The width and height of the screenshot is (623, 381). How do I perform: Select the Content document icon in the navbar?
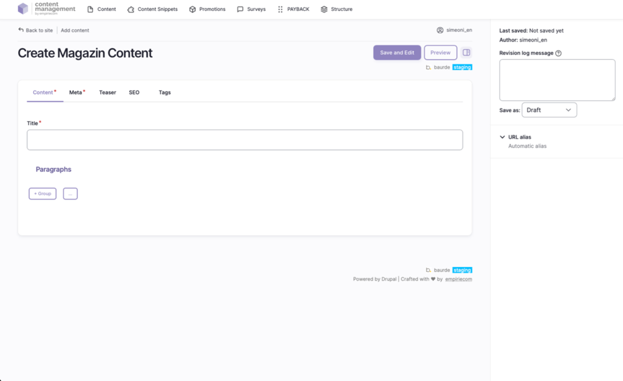pyautogui.click(x=91, y=9)
